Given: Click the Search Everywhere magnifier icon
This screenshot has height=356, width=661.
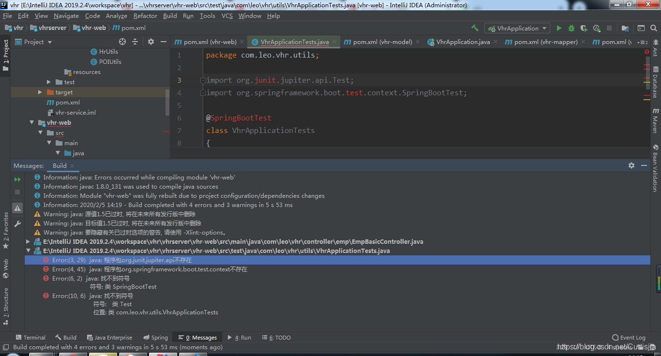Looking at the screenshot, I should (x=654, y=28).
